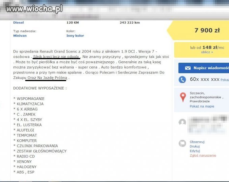229x182 pixels.
Task: Click the red map pin icon
Action: (x=183, y=97)
